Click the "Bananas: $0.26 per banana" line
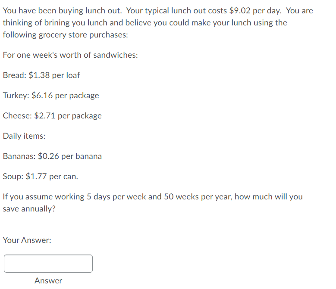Viewport: 336px width, 289px height. click(52, 156)
